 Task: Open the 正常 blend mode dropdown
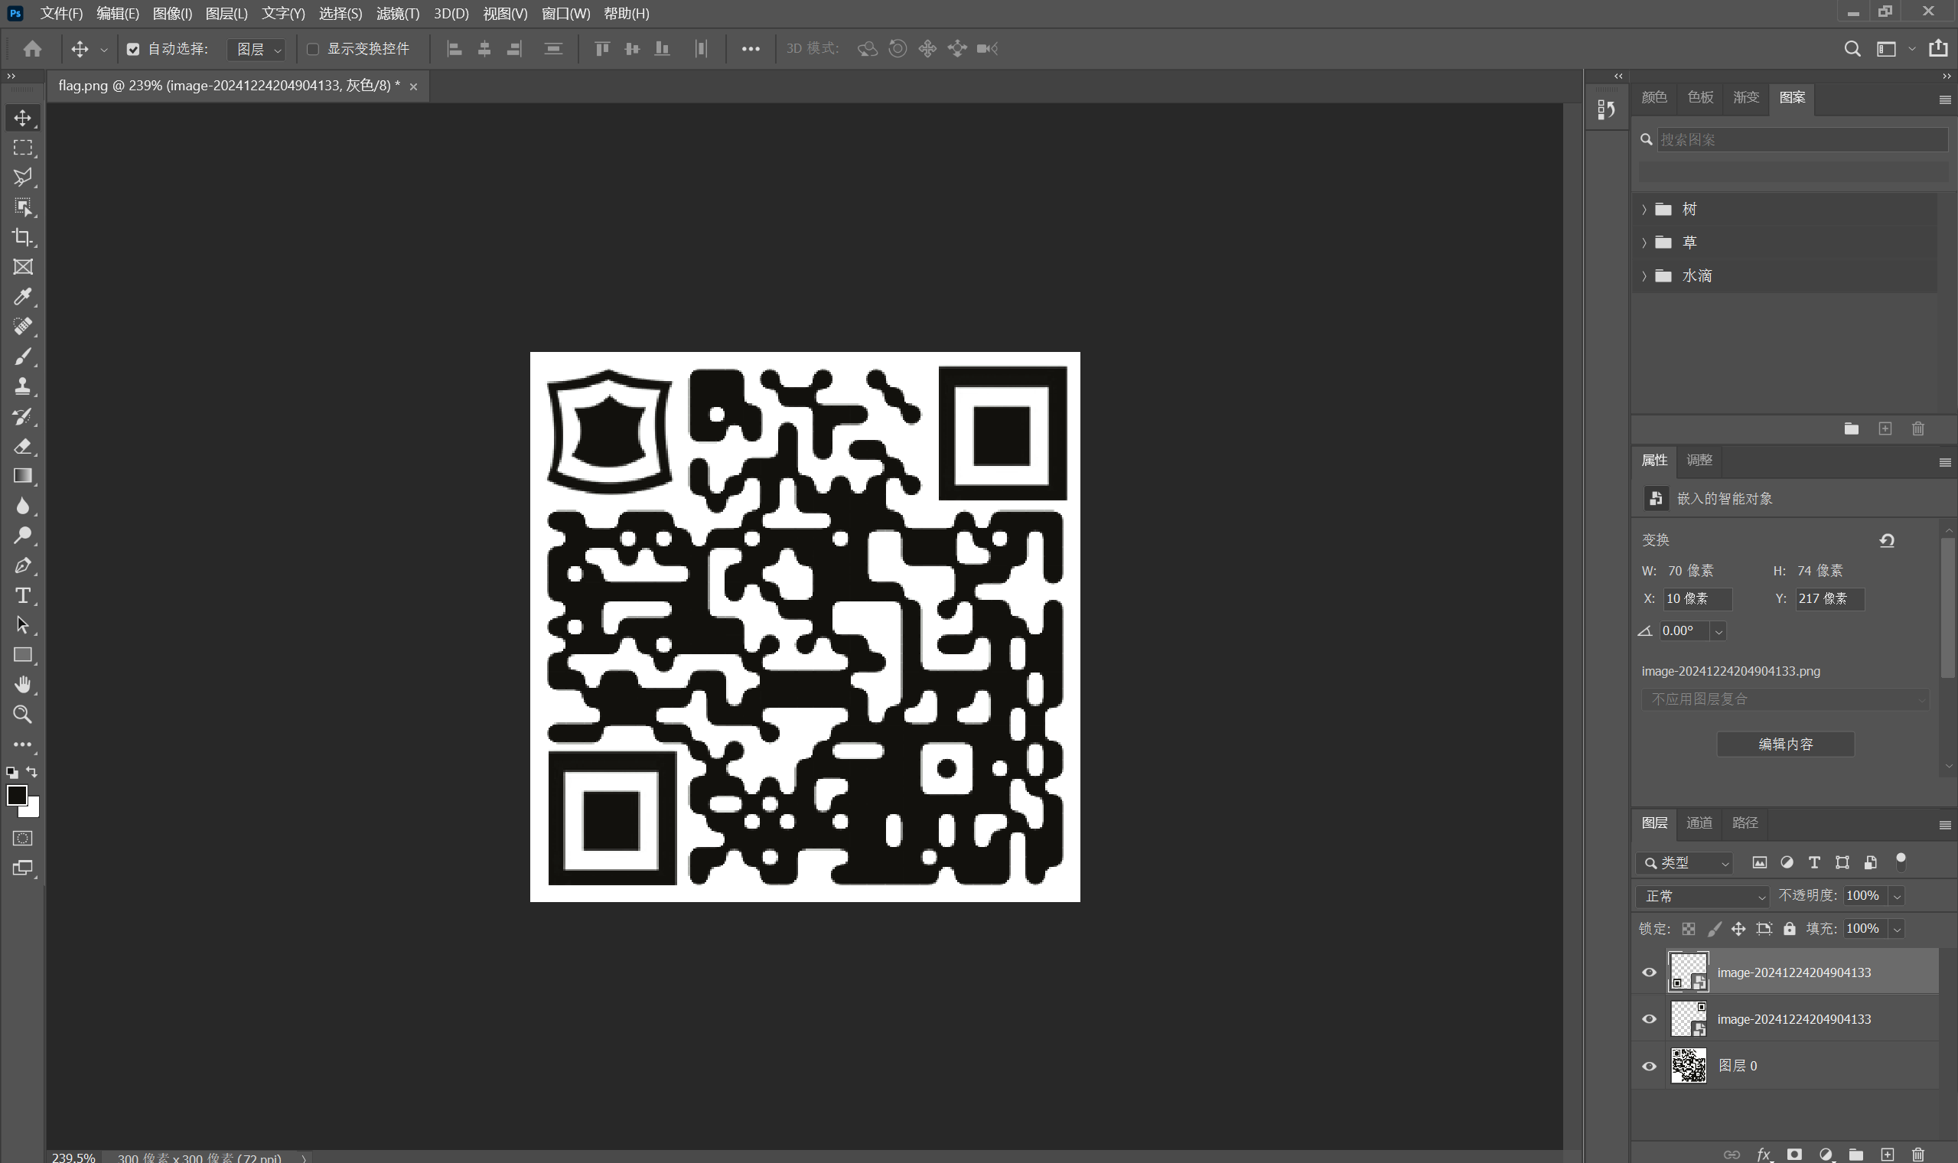[1702, 896]
